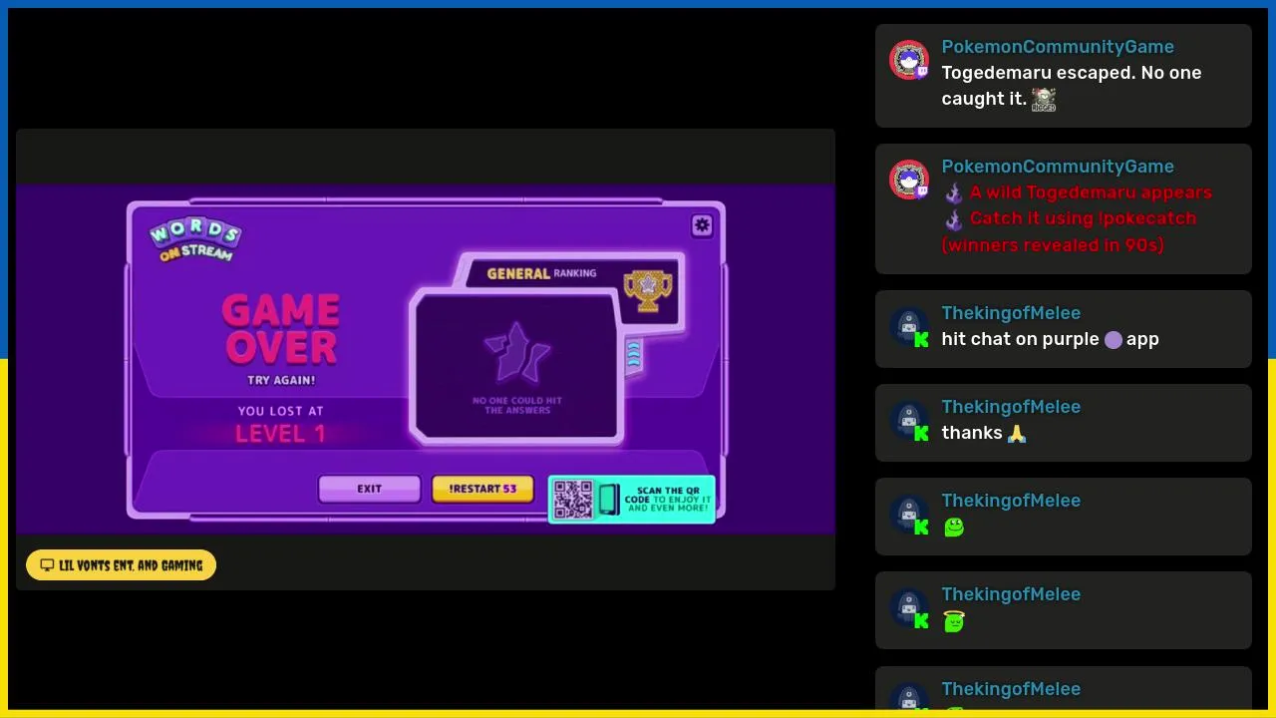Click the ranking panel chevron arrows

(x=633, y=355)
